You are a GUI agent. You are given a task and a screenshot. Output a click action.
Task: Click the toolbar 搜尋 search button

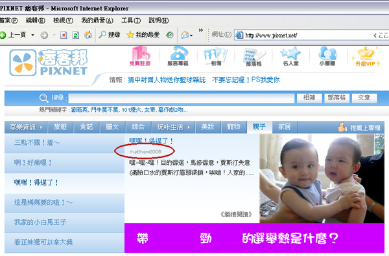pyautogui.click(x=109, y=35)
